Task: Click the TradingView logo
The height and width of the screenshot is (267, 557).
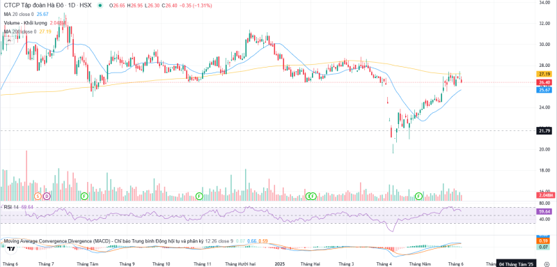Action: pos(10,250)
